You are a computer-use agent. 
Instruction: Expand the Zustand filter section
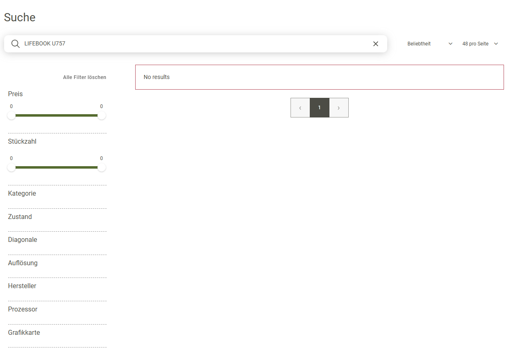pyautogui.click(x=20, y=217)
